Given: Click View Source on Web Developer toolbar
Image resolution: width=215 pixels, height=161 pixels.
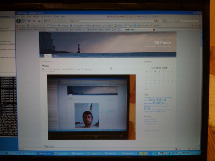Looking at the screenshot, I should coord(141,25).
